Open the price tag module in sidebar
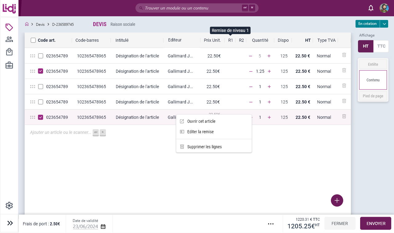The image size is (394, 233). click(9, 27)
